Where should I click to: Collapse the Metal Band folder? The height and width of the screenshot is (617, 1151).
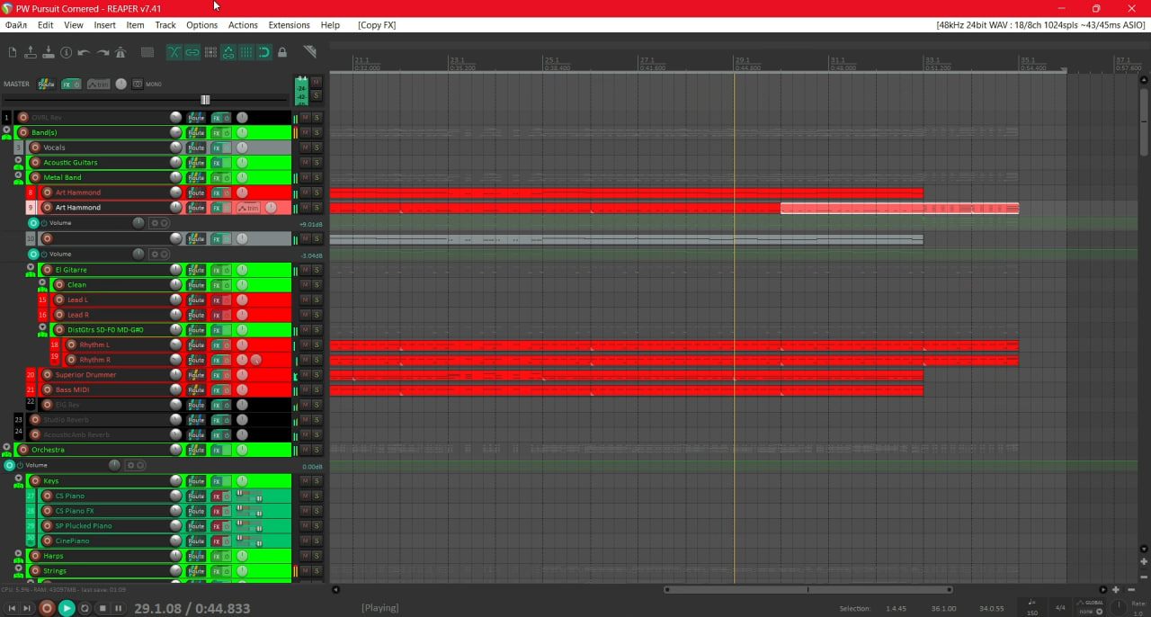(x=18, y=175)
